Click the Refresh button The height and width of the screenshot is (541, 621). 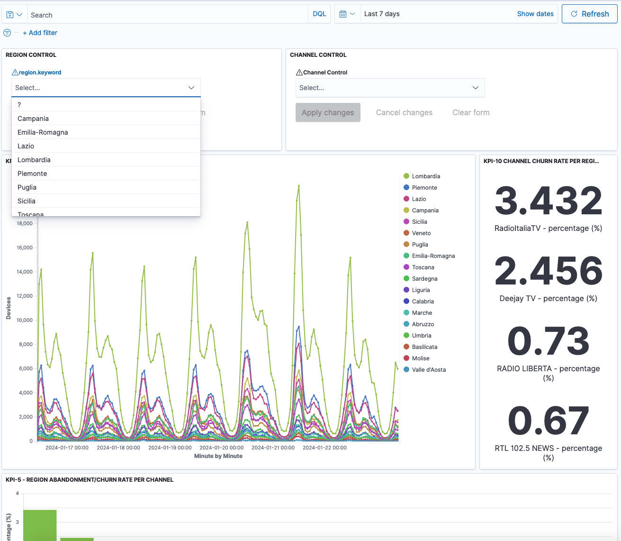click(x=589, y=14)
